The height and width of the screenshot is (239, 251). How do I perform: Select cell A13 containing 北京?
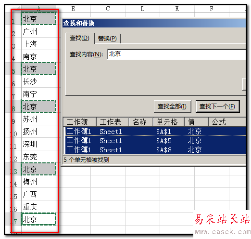click(x=38, y=169)
